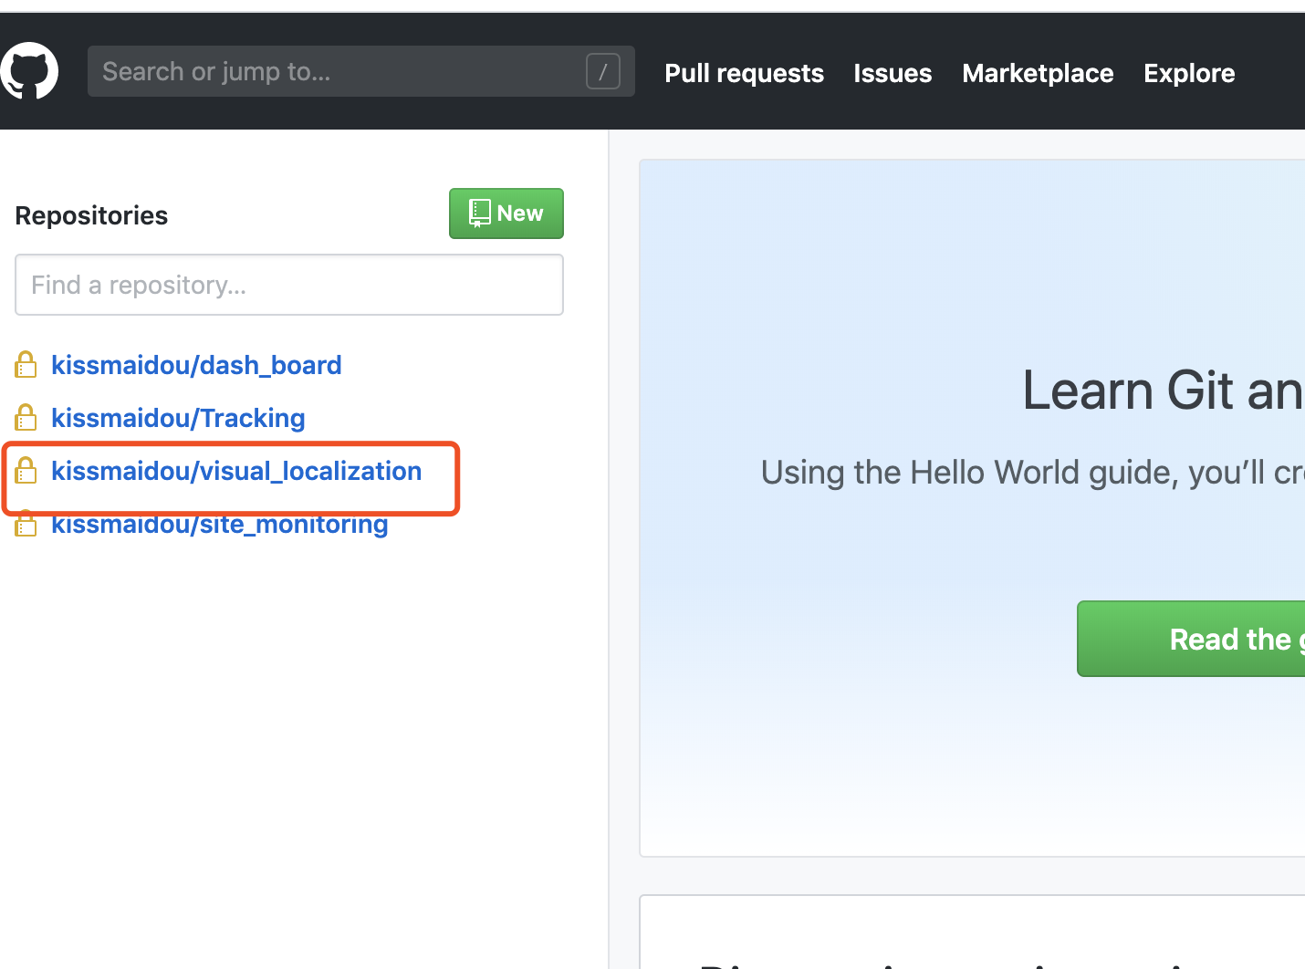Click the Find a repository filter field
1305x969 pixels.
289,285
